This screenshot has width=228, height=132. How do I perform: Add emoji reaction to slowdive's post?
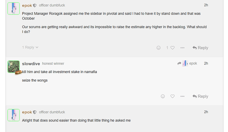(x=163, y=96)
